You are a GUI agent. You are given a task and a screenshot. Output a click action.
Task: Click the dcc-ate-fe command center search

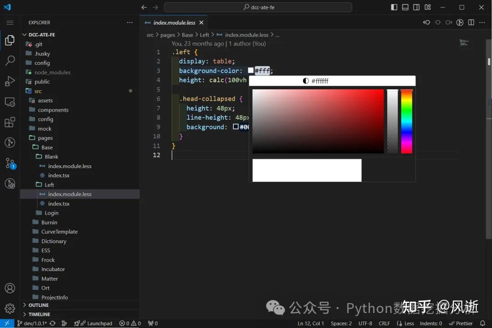(x=258, y=7)
